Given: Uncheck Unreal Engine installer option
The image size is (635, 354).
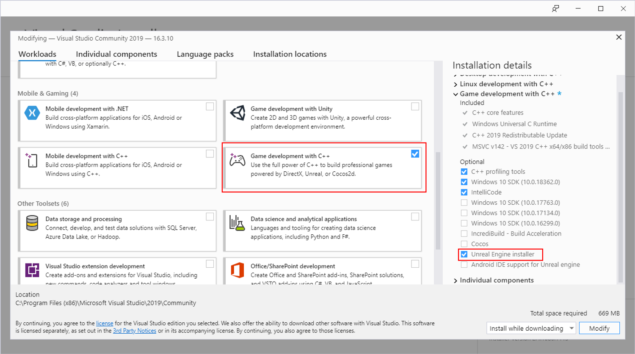Looking at the screenshot, I should (x=464, y=254).
